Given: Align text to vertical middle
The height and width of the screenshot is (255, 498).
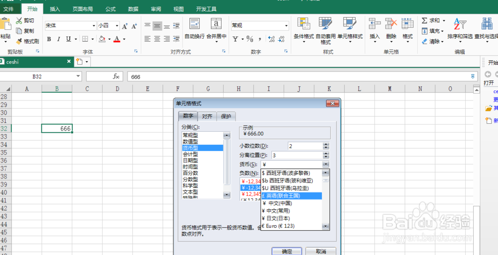Looking at the screenshot, I should coord(157,25).
